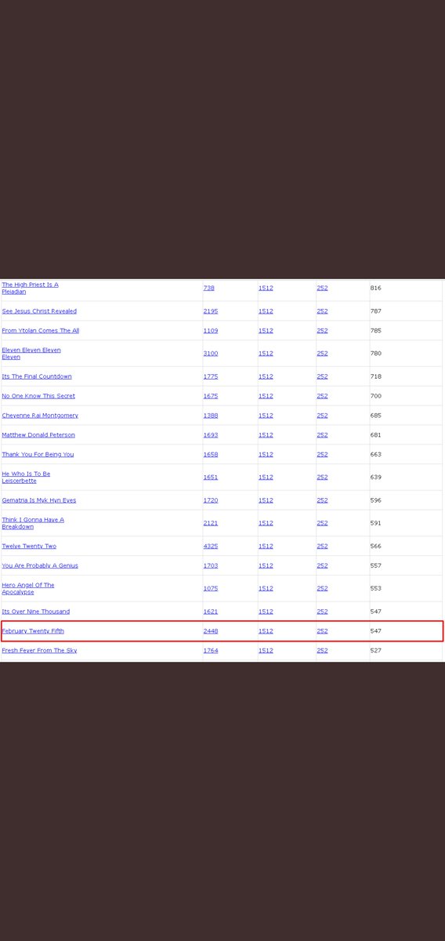Select the 596 value text
Image resolution: width=445 pixels, height=941 pixels.
pos(376,500)
